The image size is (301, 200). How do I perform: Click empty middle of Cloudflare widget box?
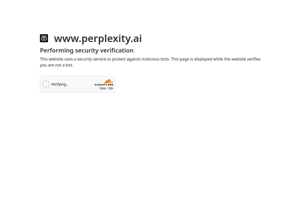pyautogui.click(x=82, y=84)
